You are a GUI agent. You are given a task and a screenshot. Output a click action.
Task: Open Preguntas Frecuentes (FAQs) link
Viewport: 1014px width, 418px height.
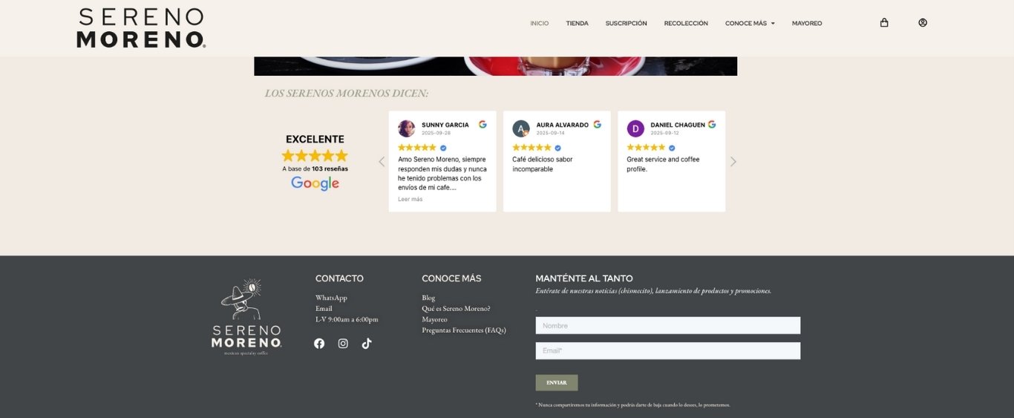tap(464, 330)
